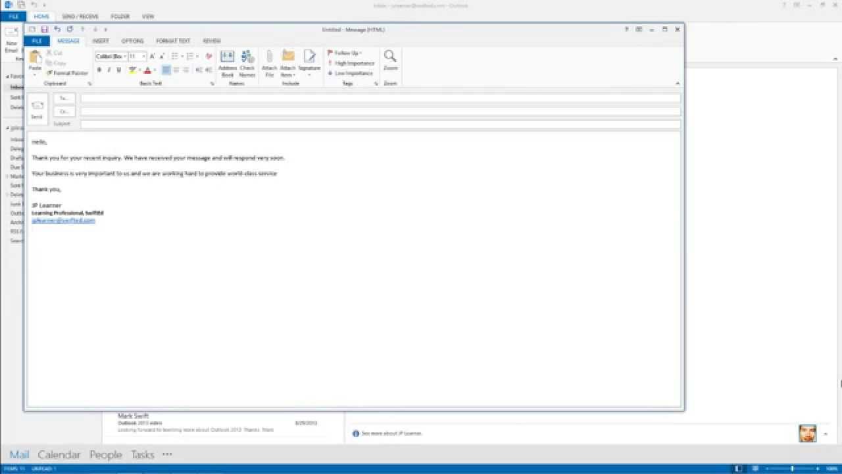The width and height of the screenshot is (842, 474).
Task: Open VIEW tab in Outlook main window
Action: [148, 16]
